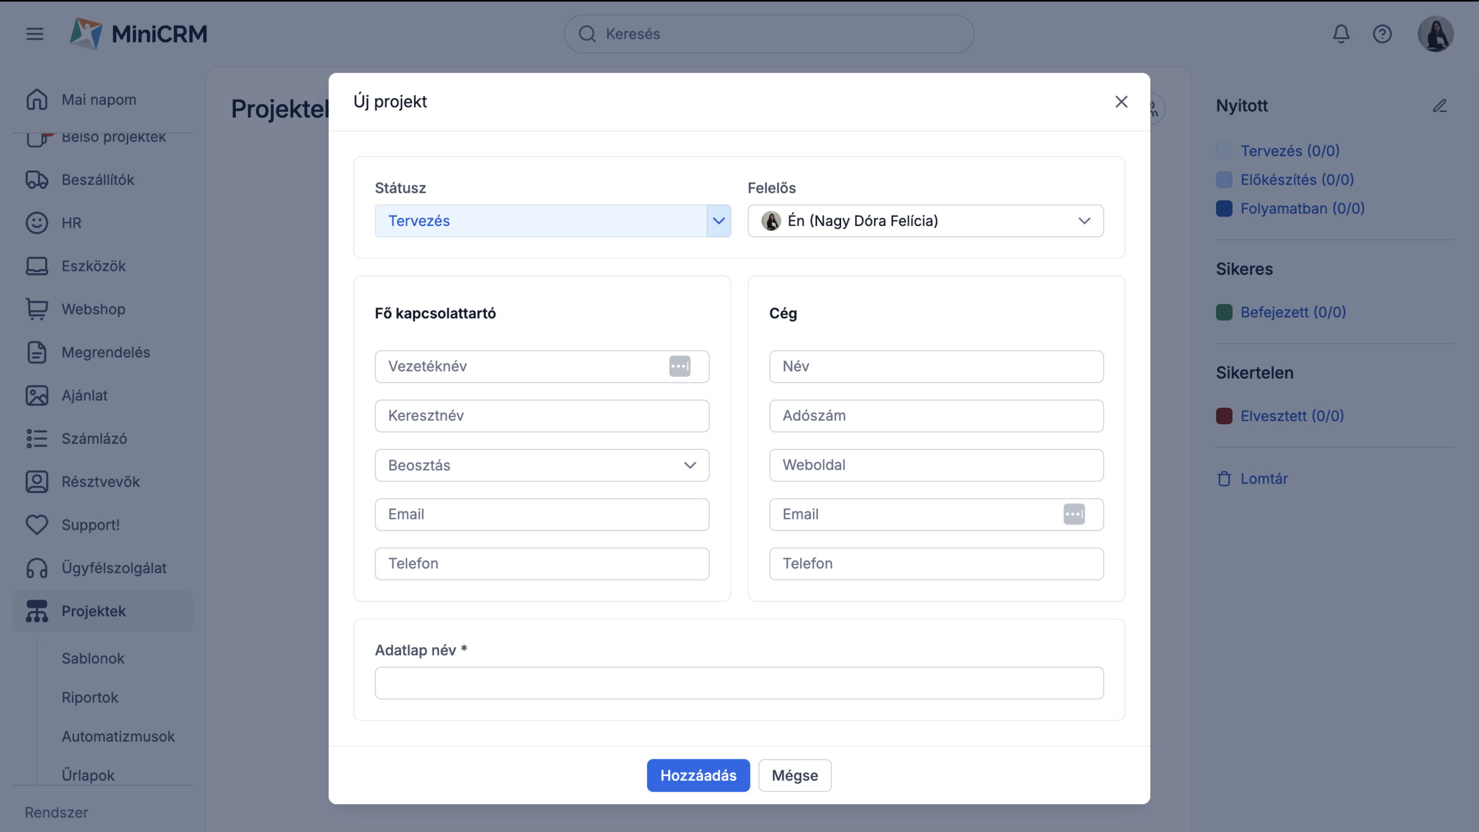1479x832 pixels.
Task: Select Automatizmusok submenu item
Action: pos(118,736)
